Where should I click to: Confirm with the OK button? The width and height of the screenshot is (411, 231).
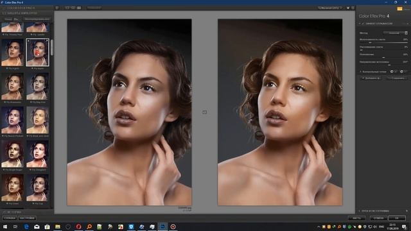[397, 218]
